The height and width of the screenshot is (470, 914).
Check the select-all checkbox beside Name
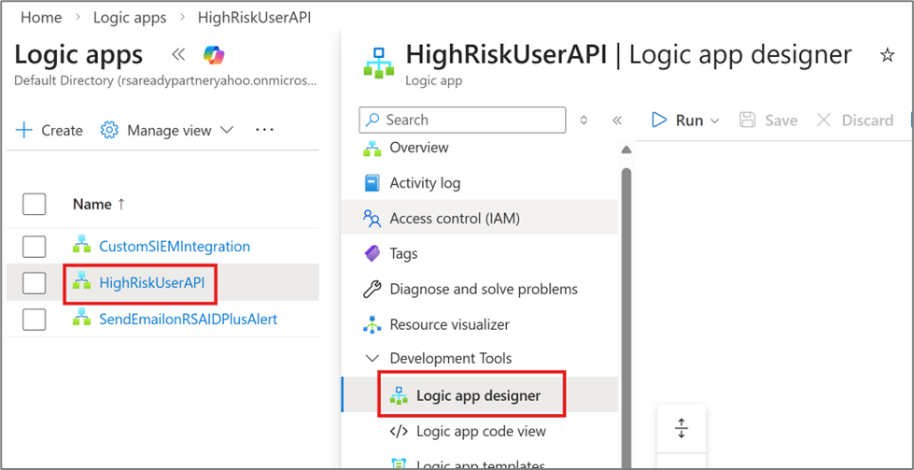(x=35, y=204)
